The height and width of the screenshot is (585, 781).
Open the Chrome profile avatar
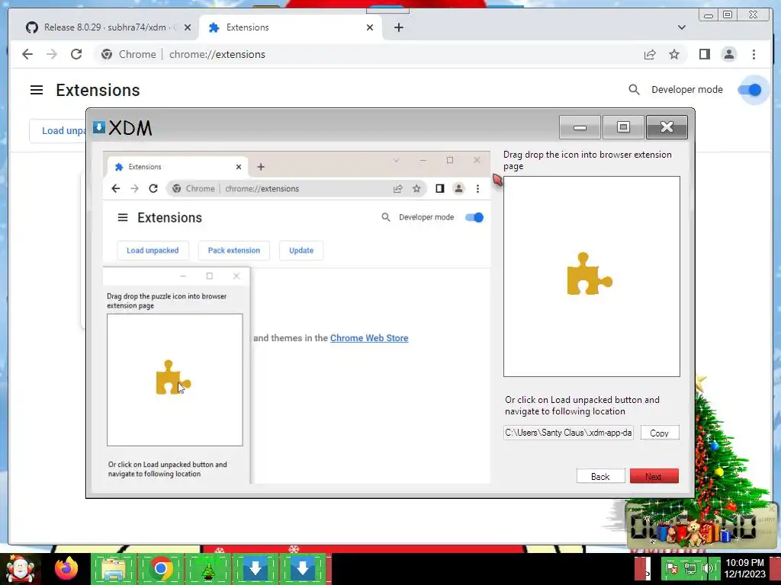(x=728, y=54)
